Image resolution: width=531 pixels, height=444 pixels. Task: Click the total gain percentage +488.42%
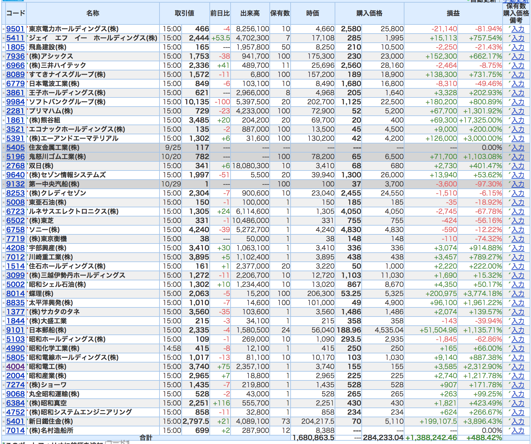(484, 438)
